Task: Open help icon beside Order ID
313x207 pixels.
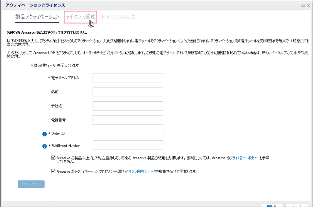Action: 45,134
